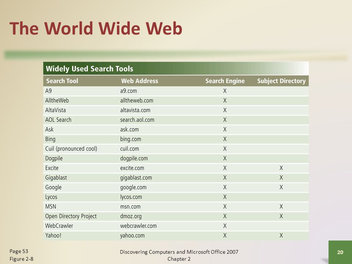Click the 'Yahoo!' search tool name
Viewport: 352px width, 264px height.
coord(53,235)
